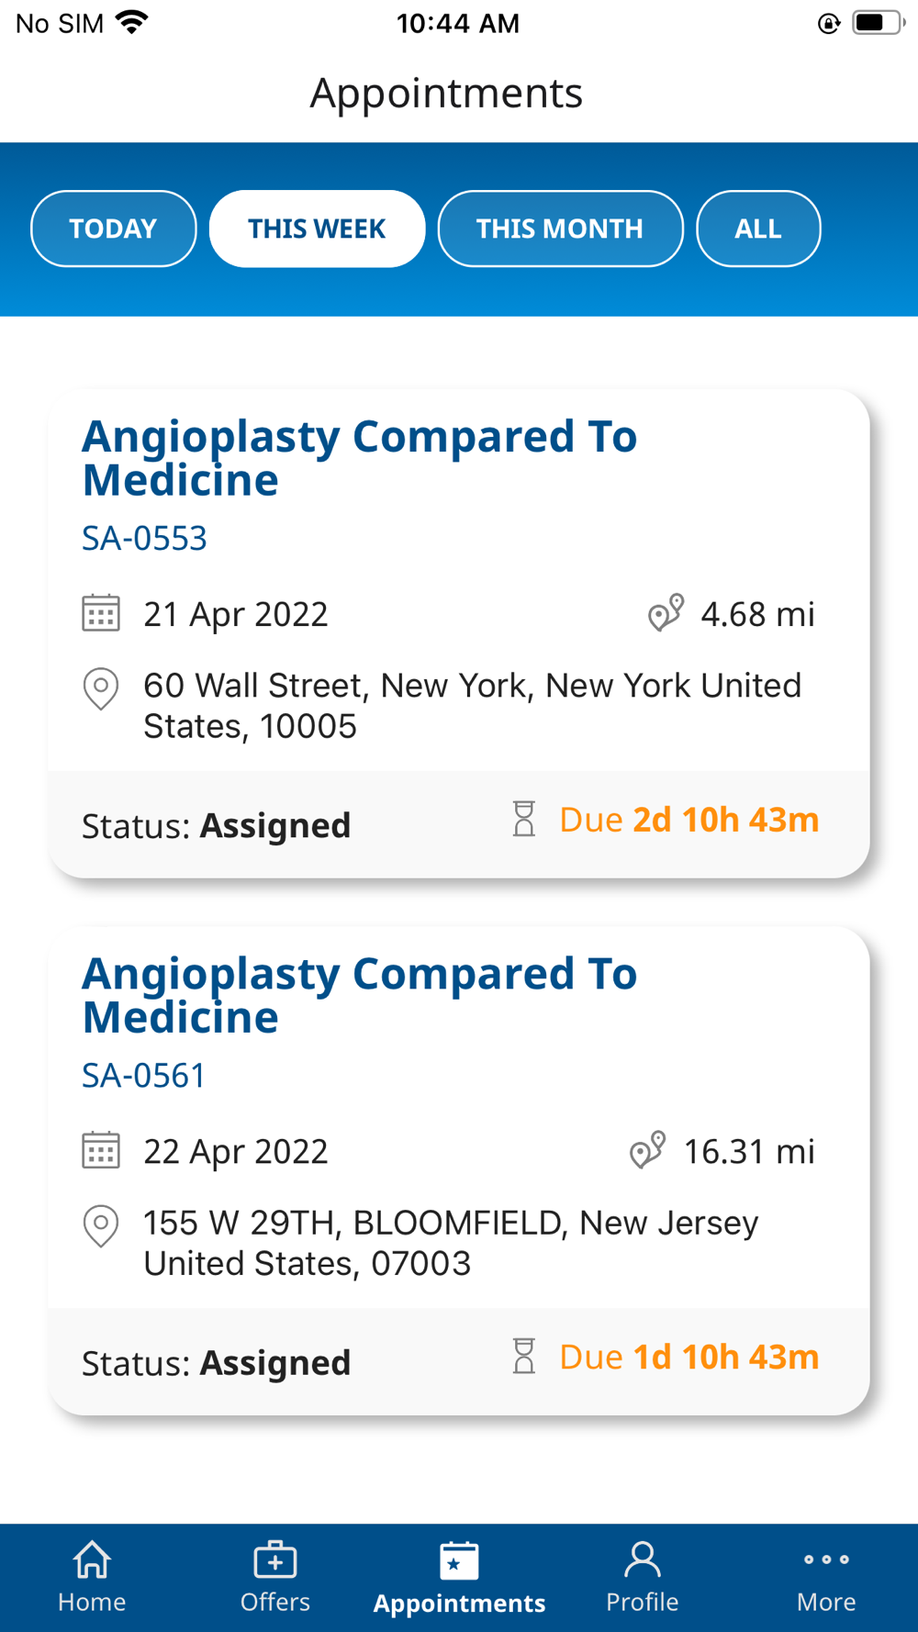This screenshot has height=1632, width=918.
Task: Tap hourglass icon next to Due 2d 10h 43m
Action: [523, 819]
